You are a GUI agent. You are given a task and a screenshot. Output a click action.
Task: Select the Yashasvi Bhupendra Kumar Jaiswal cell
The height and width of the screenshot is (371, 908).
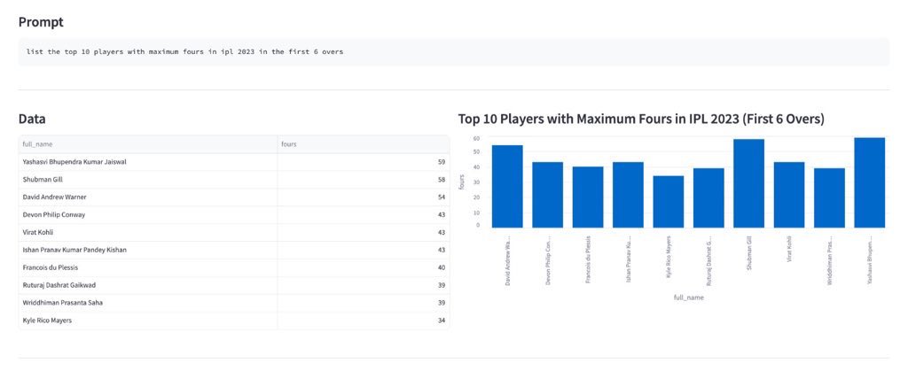point(148,162)
